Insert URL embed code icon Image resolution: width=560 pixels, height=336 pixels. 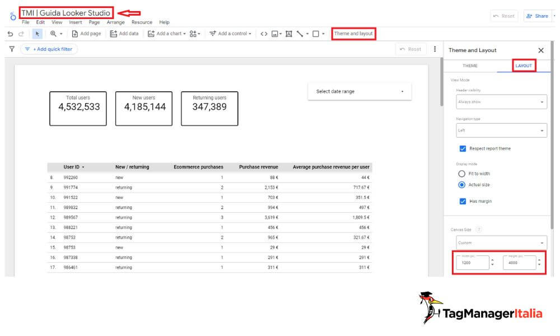[264, 34]
